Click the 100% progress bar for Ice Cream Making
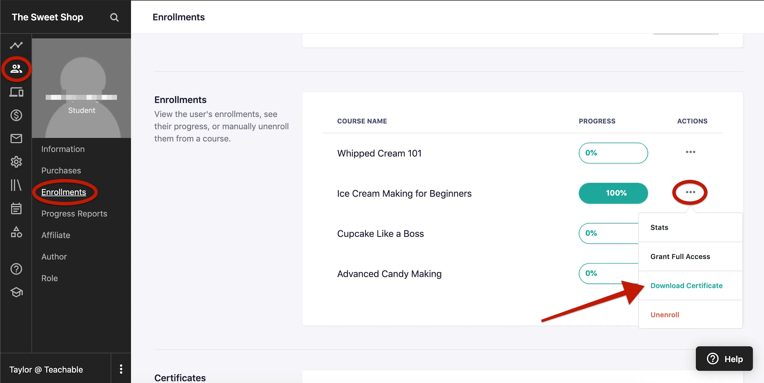The height and width of the screenshot is (383, 764). [613, 193]
